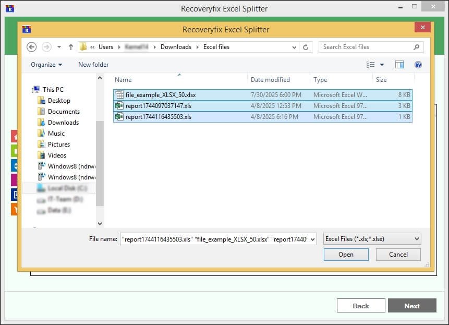This screenshot has height=325, width=449.
Task: Select report1744097037147.xls
Action: coord(263,106)
